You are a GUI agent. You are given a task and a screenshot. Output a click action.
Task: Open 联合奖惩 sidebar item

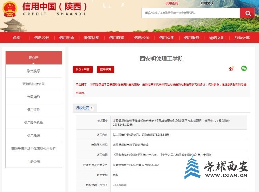(34, 71)
